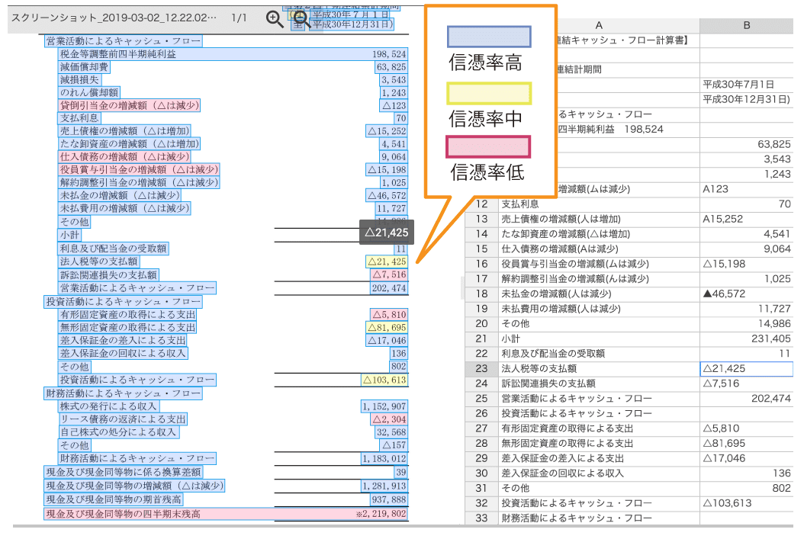Click the pink △2,304 value in the OCR preview
The height and width of the screenshot is (539, 804).
pyautogui.click(x=389, y=419)
